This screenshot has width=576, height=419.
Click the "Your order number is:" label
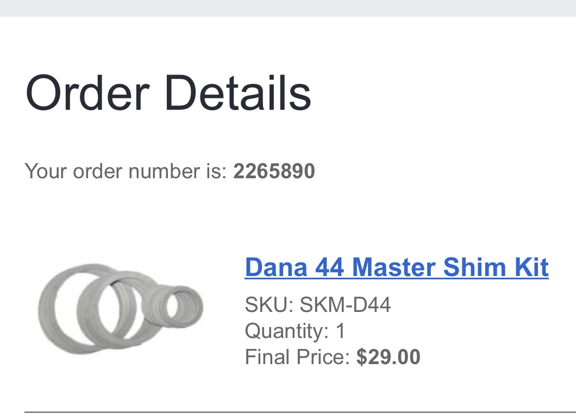(x=126, y=171)
